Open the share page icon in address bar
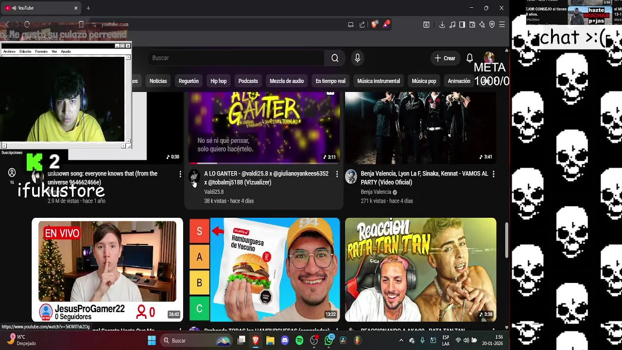 [362, 24]
